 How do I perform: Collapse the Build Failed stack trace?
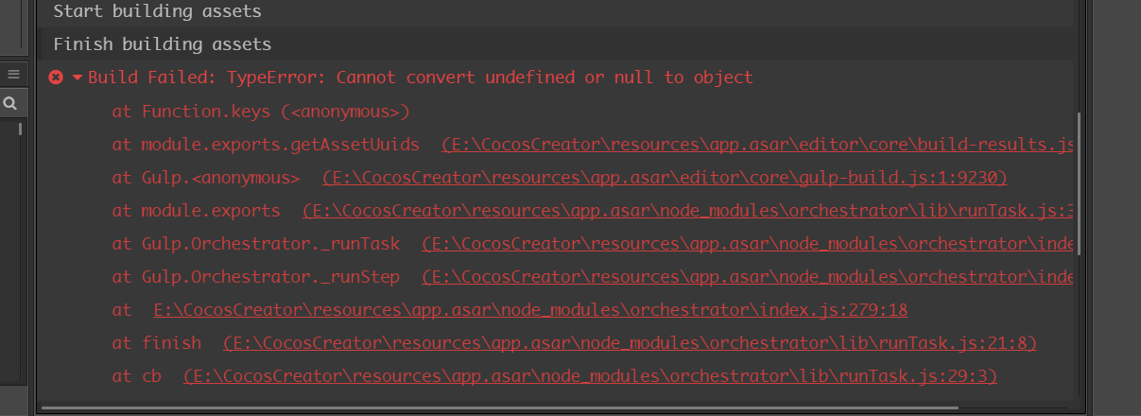tap(78, 78)
